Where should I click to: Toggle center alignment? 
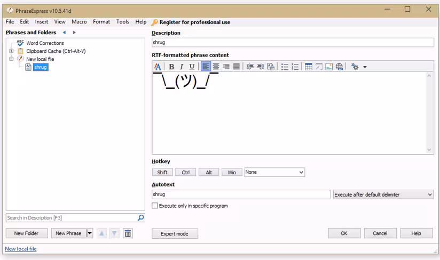point(216,67)
